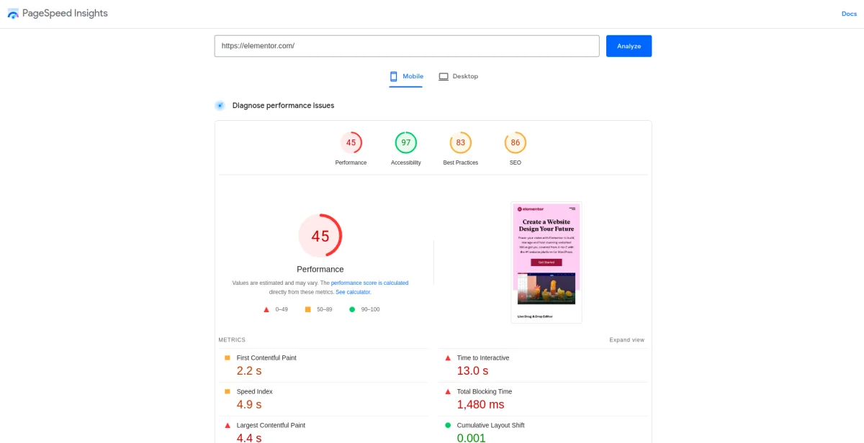Click the orange square legend icon for 50–89
Image resolution: width=864 pixels, height=443 pixels.
pos(308,309)
